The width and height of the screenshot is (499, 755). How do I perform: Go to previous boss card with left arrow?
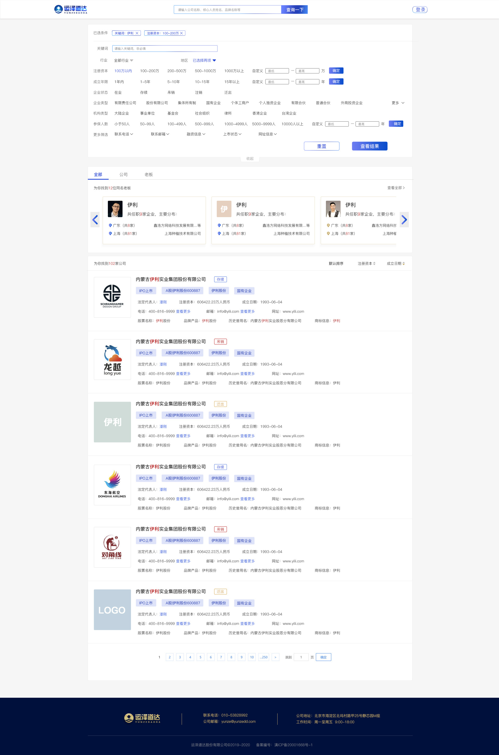pos(95,219)
